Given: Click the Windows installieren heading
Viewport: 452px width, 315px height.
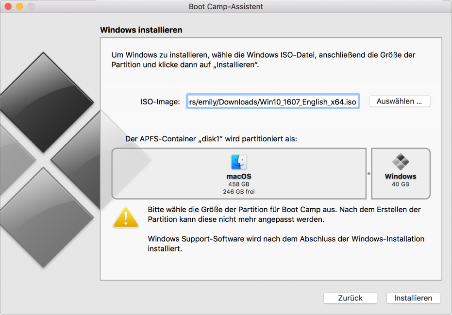Looking at the screenshot, I should [141, 30].
